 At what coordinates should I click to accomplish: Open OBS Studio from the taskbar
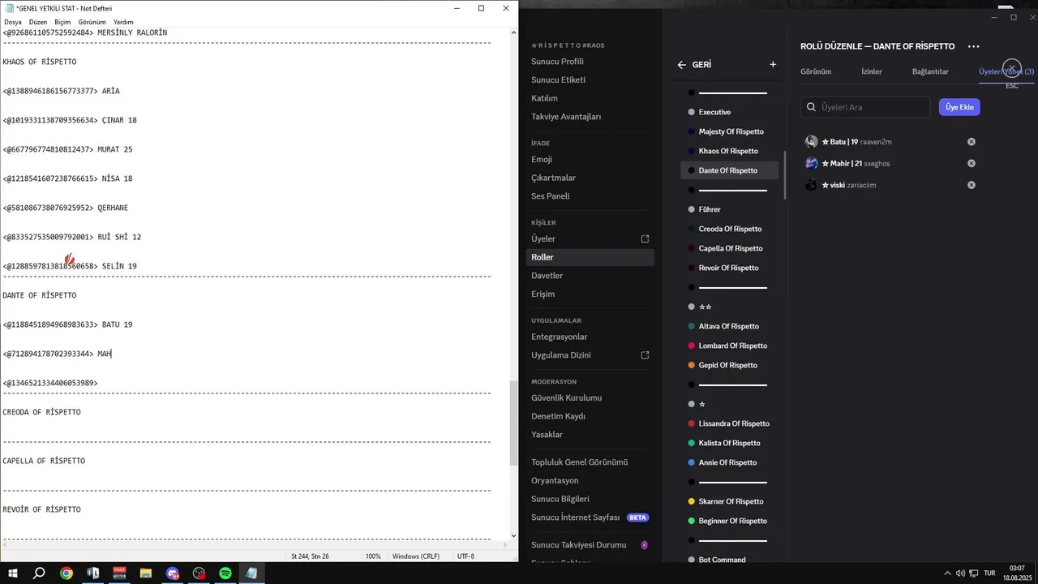click(199, 573)
